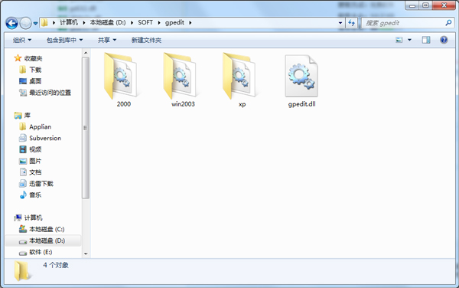
Task: Click the win2003 folder name label
Action: pos(183,104)
